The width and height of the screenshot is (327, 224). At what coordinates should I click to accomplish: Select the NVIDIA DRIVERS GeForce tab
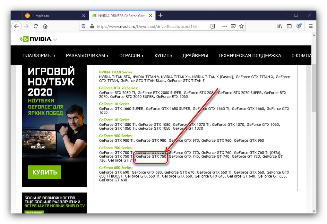122,16
